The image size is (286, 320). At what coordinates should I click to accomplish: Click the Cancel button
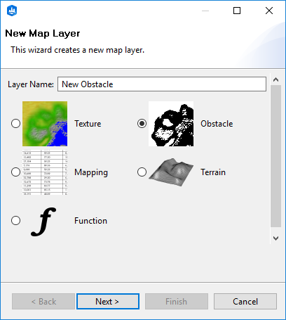coord(245,302)
